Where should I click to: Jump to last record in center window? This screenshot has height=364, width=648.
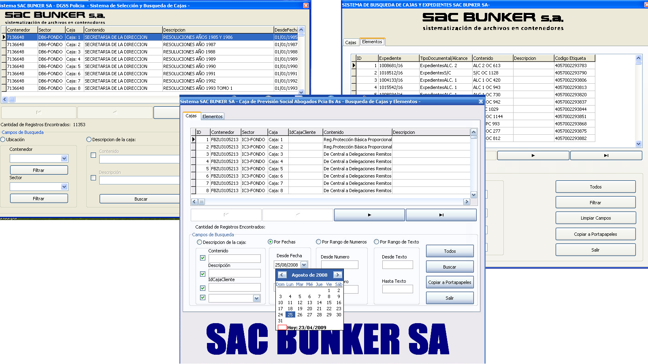(441, 215)
